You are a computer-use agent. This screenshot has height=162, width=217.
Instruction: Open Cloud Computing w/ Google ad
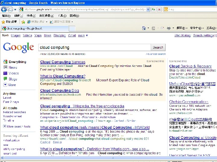click(193, 137)
